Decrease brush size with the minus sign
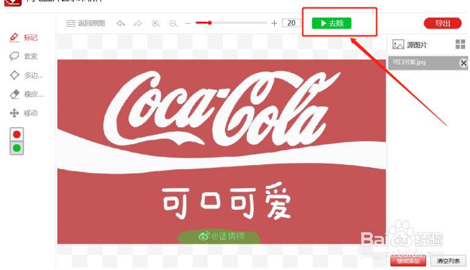 [188, 23]
